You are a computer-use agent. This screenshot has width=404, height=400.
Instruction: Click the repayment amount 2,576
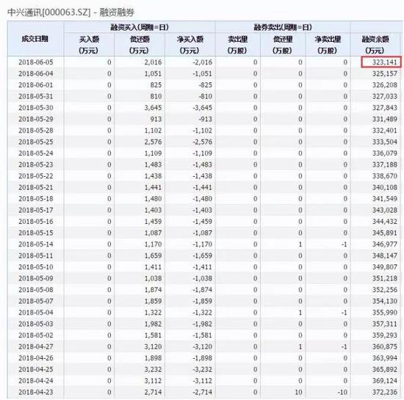153,142
